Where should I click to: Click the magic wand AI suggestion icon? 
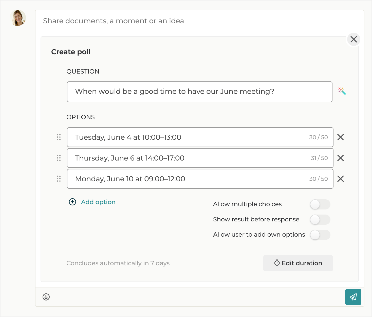tap(342, 91)
